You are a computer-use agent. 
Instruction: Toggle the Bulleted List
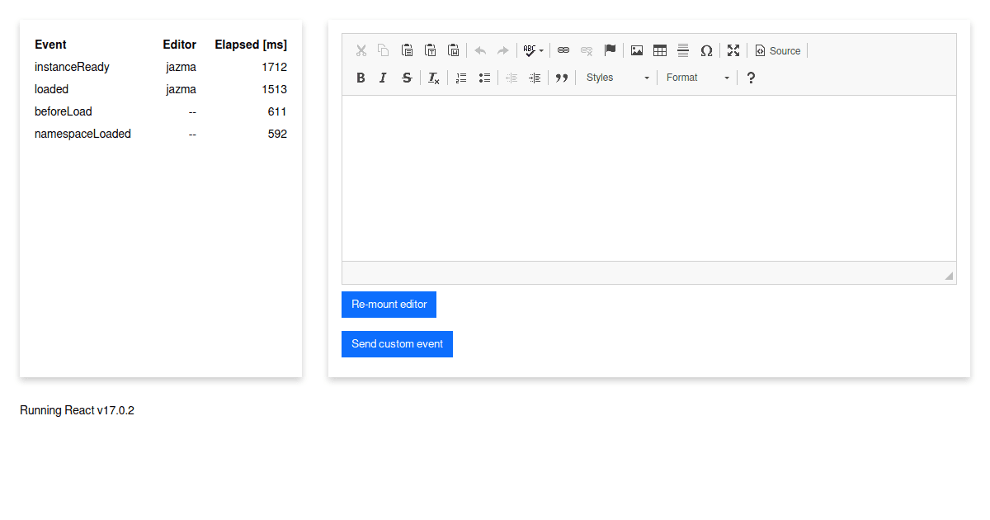coord(484,77)
